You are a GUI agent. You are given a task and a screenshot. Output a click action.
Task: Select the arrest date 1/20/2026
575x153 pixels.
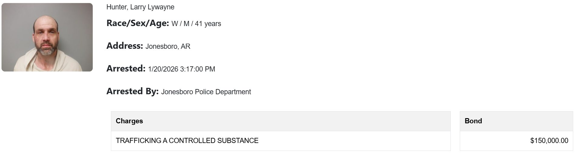[163, 69]
